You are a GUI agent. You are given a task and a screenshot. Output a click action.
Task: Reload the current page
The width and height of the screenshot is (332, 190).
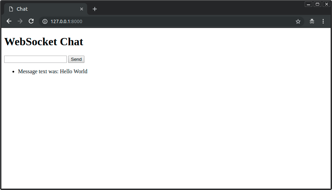coord(31,21)
